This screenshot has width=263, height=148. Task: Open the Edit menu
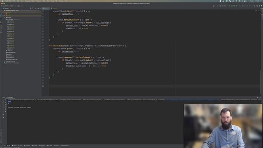(x=18, y=1)
